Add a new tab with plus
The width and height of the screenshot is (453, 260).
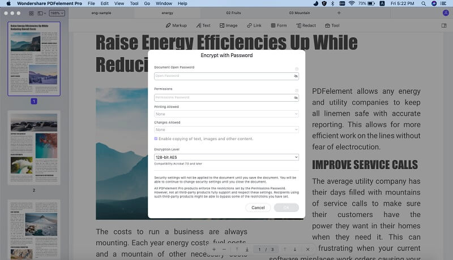click(x=339, y=13)
